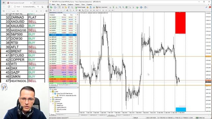The width and height of the screenshot is (212, 119).
Task: Switch timeframe to H1
Action: (x=100, y=10)
